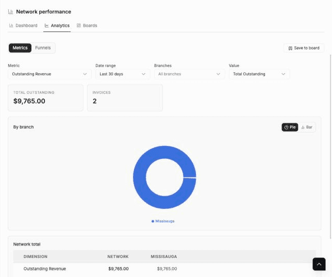This screenshot has height=277, width=332.
Task: Click the Total Outstanding $9,765.00 card
Action: point(45,97)
